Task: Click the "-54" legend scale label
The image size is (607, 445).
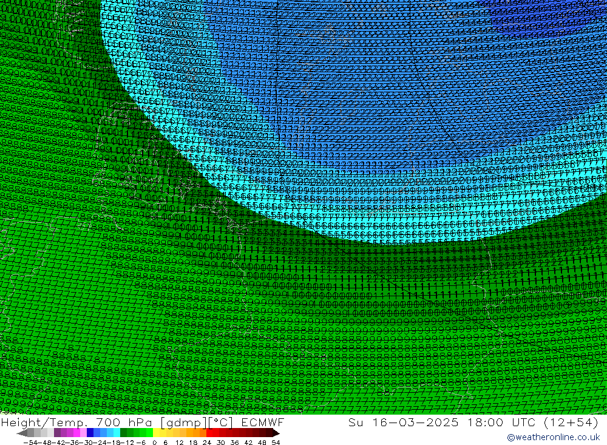Action: tap(30, 443)
